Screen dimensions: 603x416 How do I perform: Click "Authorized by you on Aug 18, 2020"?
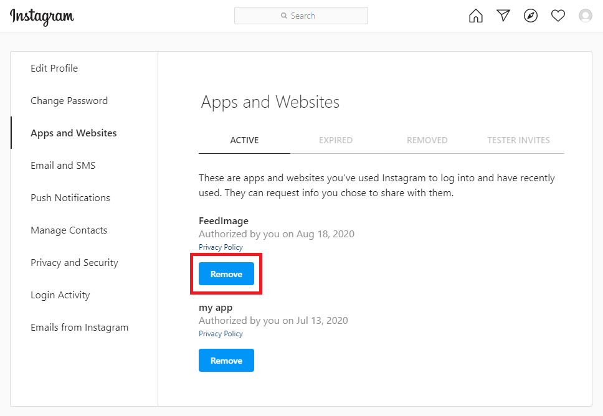277,234
